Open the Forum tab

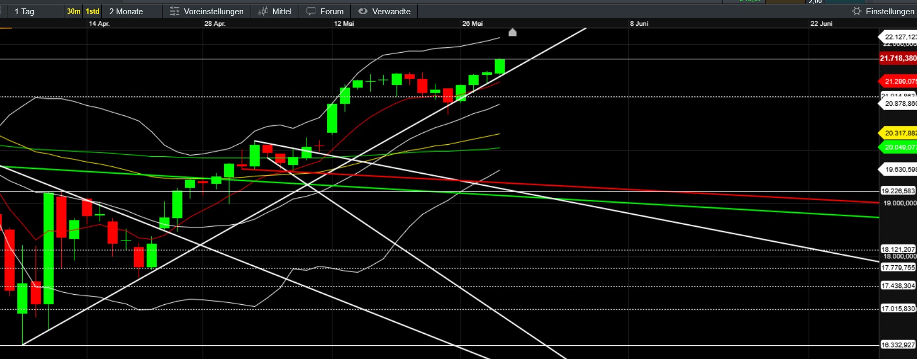click(x=325, y=11)
